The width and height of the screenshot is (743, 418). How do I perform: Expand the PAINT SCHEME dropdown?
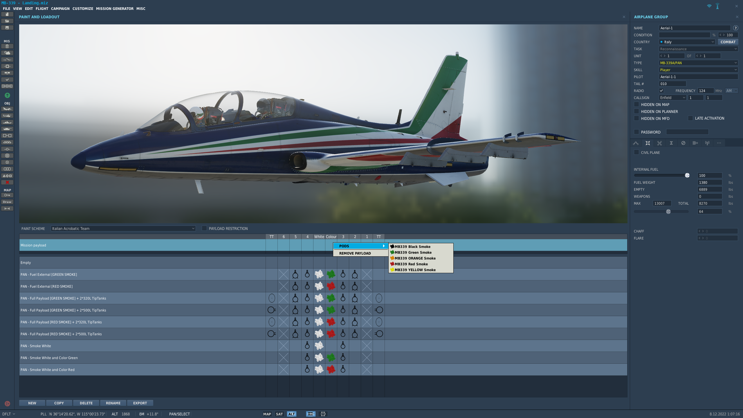click(x=123, y=228)
